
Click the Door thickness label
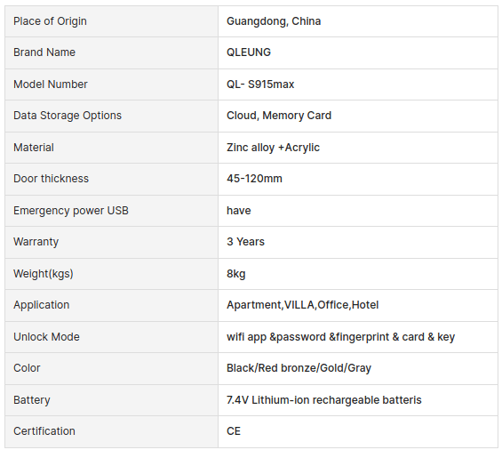pyautogui.click(x=51, y=179)
